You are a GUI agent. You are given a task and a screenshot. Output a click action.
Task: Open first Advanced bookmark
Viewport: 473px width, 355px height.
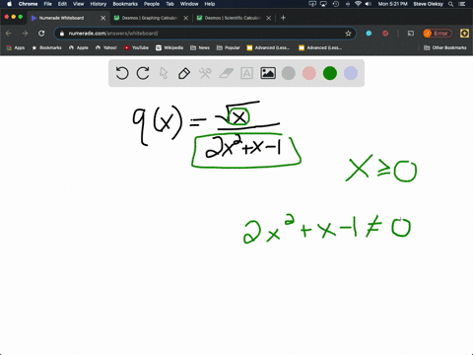pyautogui.click(x=268, y=47)
